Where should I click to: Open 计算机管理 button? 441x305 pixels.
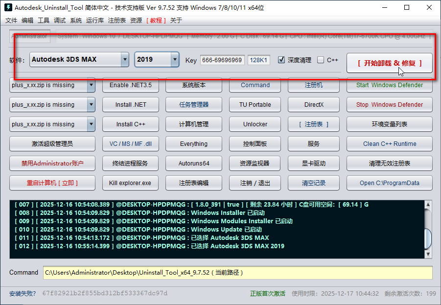194,124
